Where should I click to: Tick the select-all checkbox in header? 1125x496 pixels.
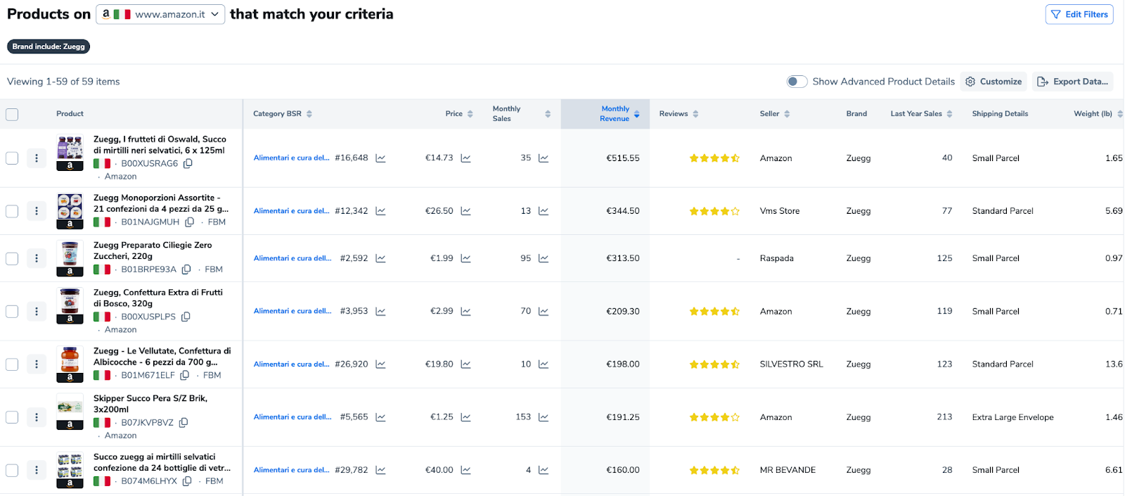point(12,114)
